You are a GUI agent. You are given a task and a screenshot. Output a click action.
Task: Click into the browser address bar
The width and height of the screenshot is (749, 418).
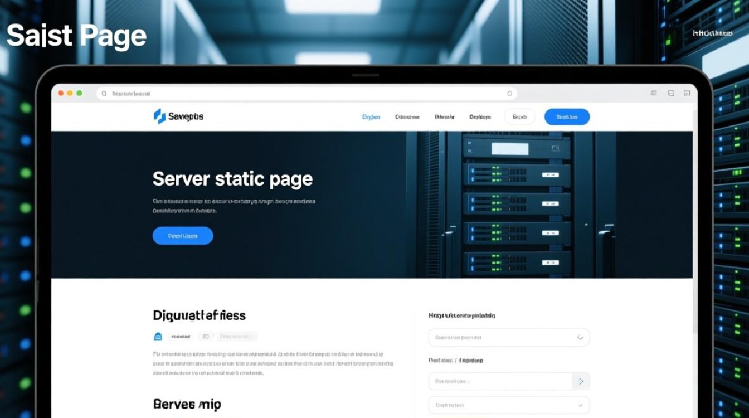click(307, 94)
